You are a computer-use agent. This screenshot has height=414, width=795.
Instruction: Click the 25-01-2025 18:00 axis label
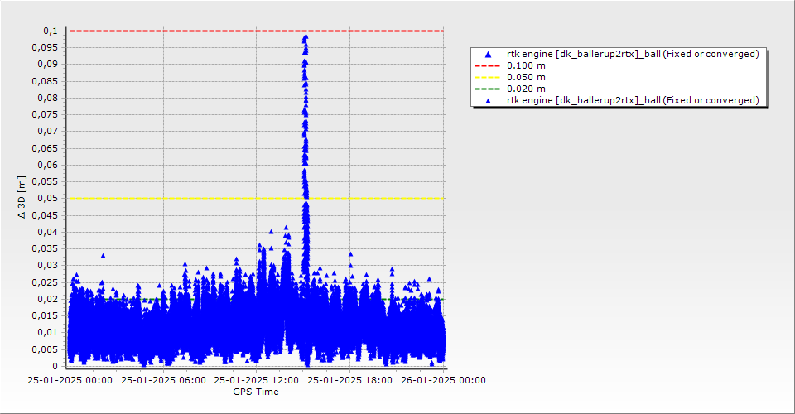[349, 380]
